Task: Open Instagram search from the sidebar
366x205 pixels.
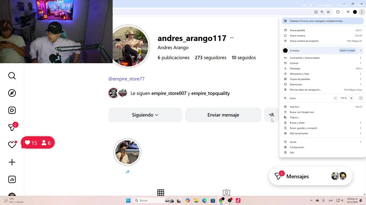Action: coord(12,76)
